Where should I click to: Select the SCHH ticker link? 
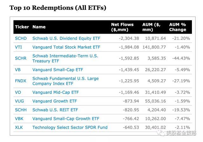click(21, 110)
